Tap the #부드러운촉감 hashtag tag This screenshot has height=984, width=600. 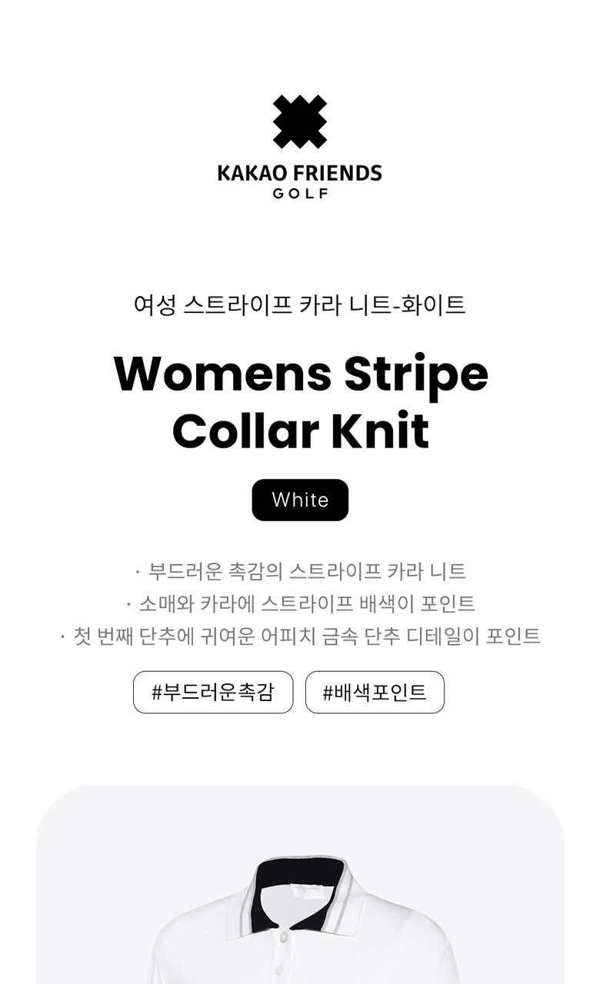point(213,692)
